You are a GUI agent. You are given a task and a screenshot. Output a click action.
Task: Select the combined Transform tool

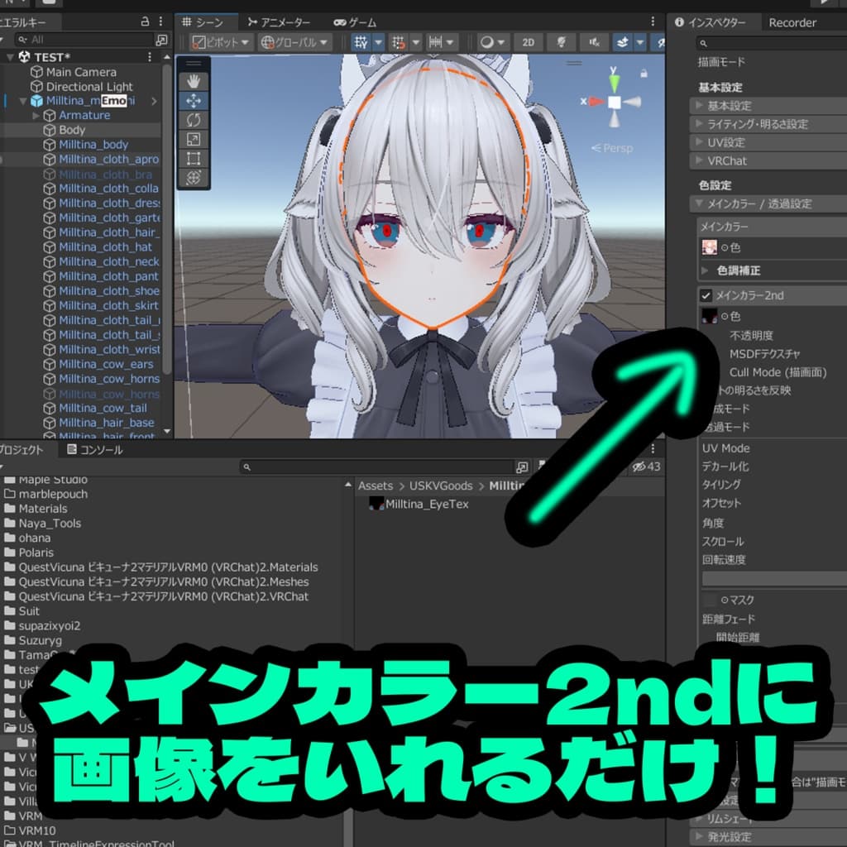194,177
